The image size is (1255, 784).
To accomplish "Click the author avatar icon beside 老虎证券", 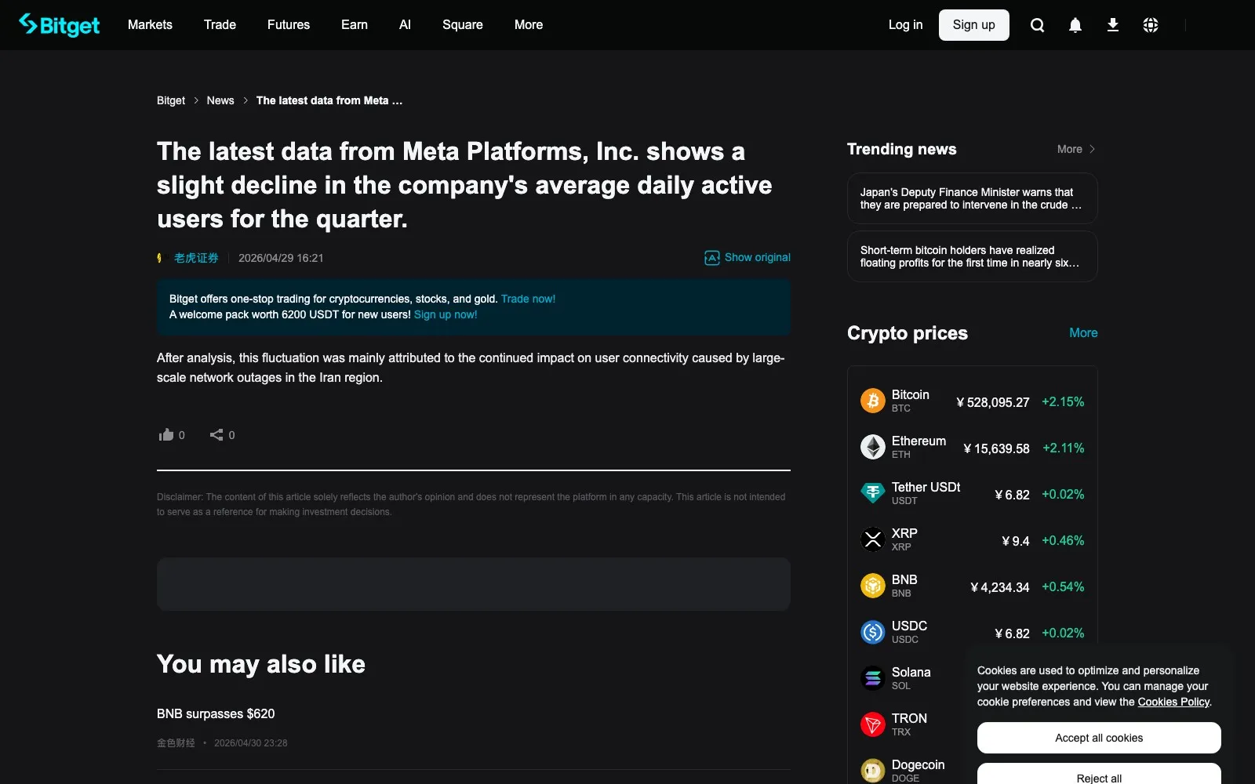I will tap(160, 258).
